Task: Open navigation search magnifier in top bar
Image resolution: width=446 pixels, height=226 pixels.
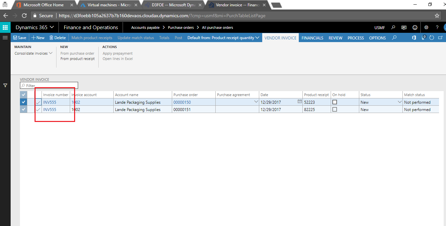Action: pyautogui.click(x=393, y=28)
